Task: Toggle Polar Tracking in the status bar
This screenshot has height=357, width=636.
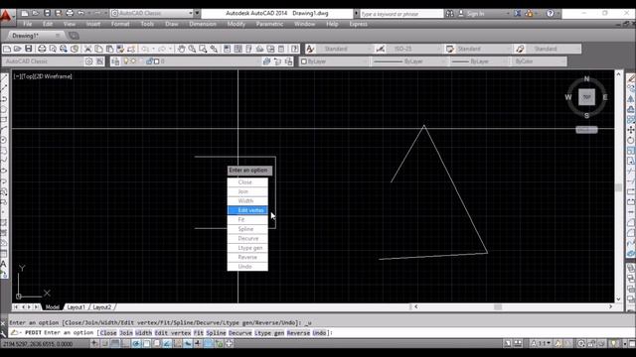Action: [x=136, y=344]
